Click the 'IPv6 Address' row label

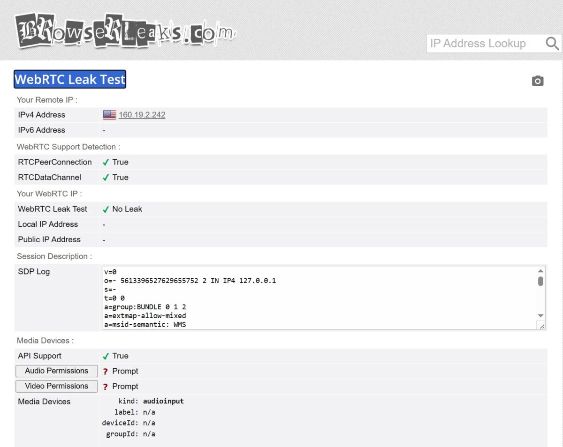[41, 130]
